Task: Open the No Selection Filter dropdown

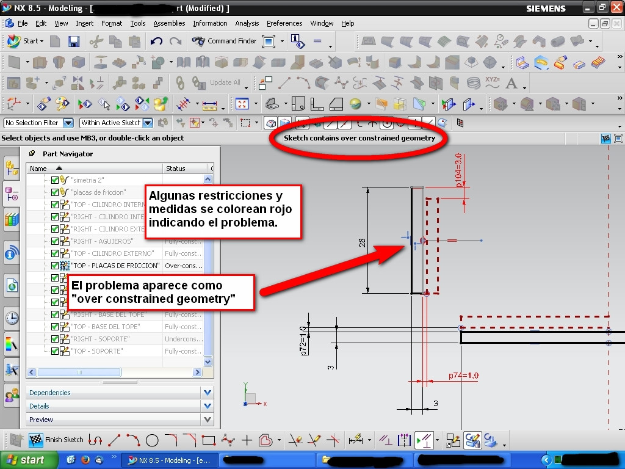Action: 68,123
